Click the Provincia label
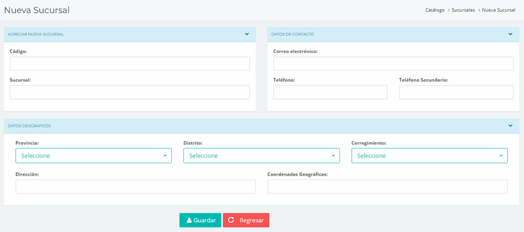 pos(27,143)
